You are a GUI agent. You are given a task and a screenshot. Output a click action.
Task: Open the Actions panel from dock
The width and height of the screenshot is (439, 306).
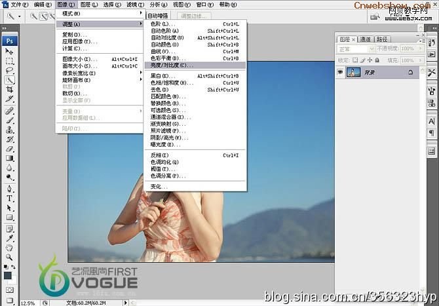pyautogui.click(x=431, y=54)
